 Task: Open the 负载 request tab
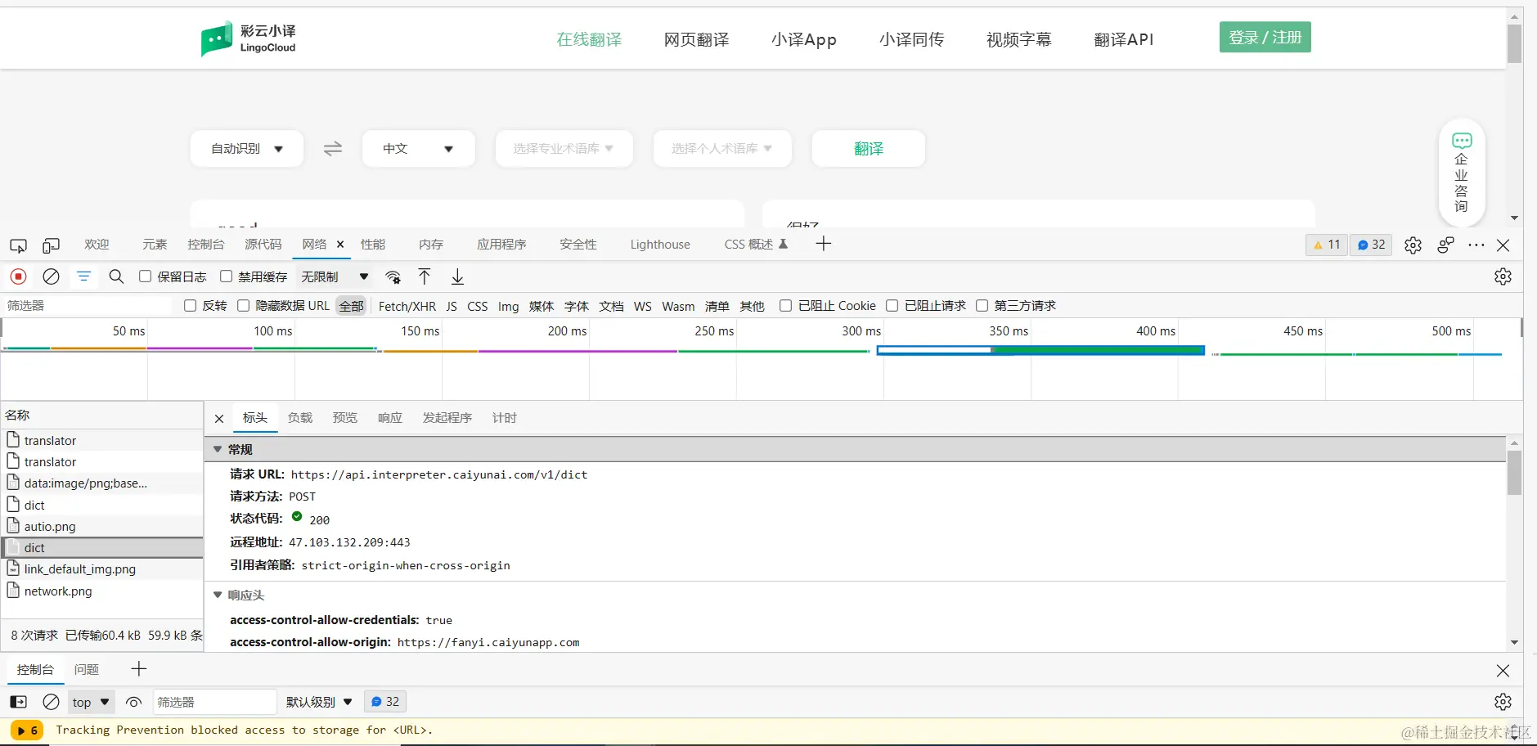(x=300, y=418)
